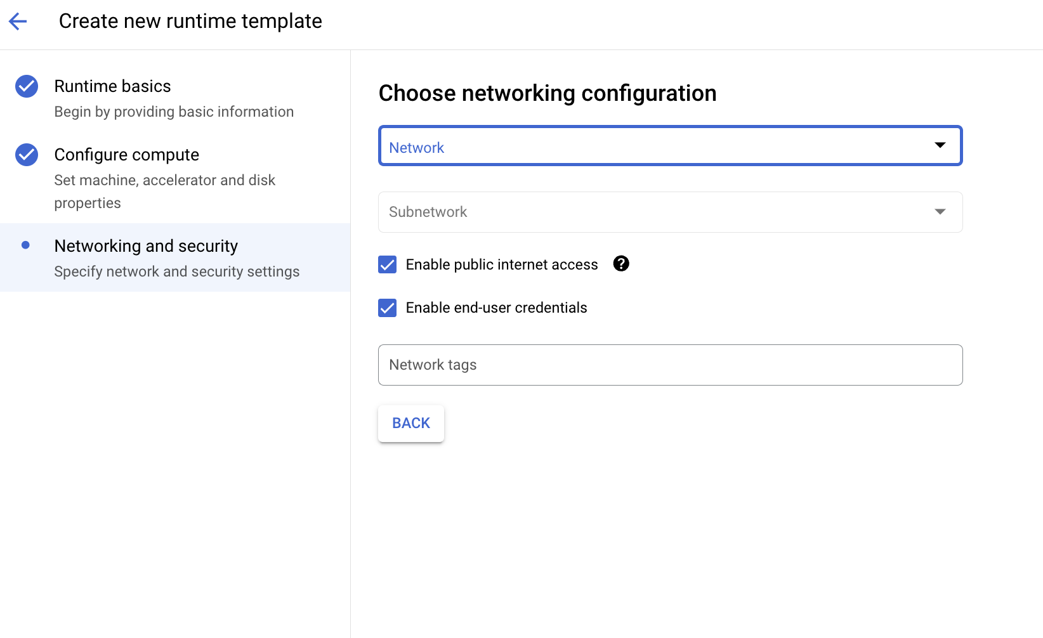Click the blue dot beside Networking and security
Viewport: 1043px width, 638px height.
[26, 244]
